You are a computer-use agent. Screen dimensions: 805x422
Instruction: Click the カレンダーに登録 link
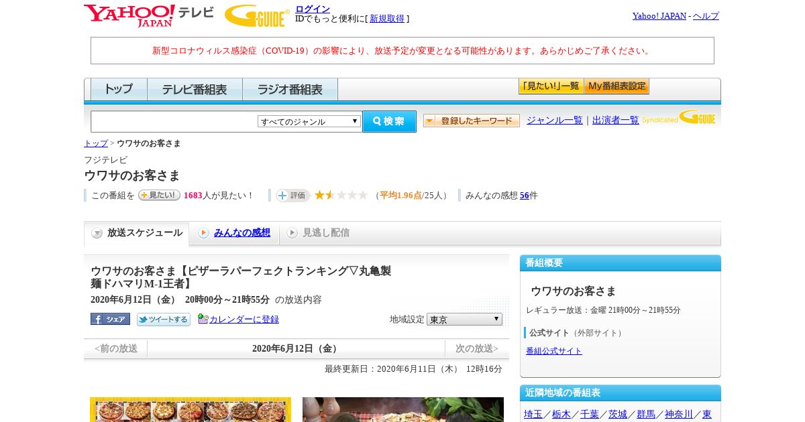pyautogui.click(x=244, y=320)
